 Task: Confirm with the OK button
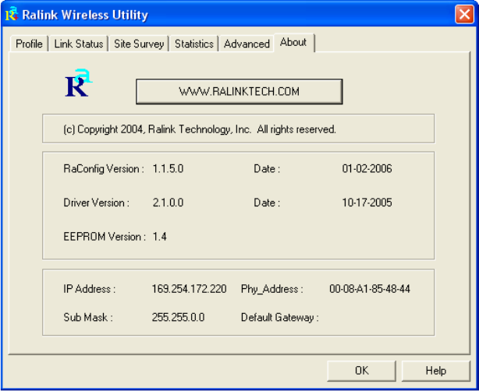pos(361,371)
